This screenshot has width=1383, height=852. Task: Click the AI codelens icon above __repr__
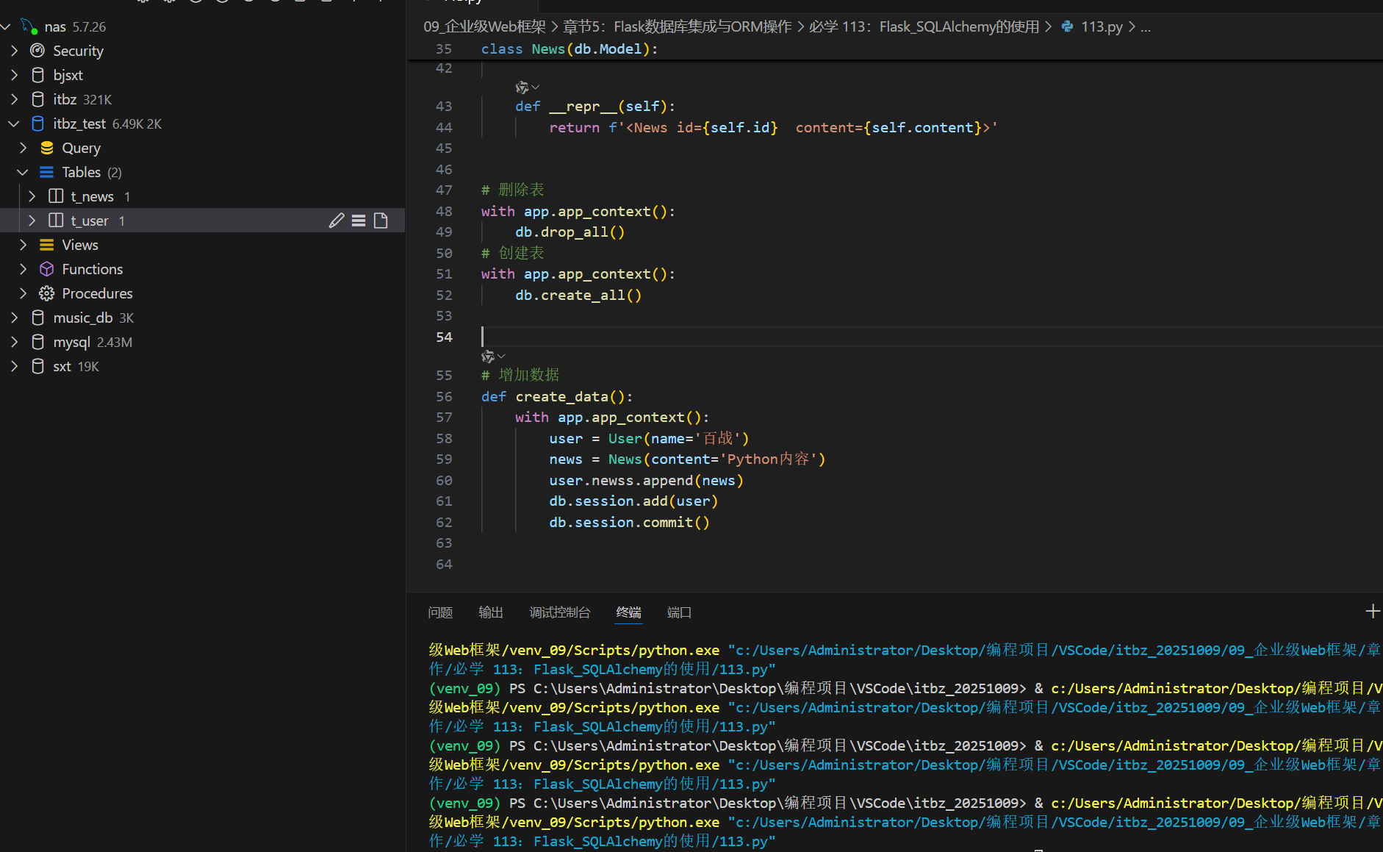point(522,87)
